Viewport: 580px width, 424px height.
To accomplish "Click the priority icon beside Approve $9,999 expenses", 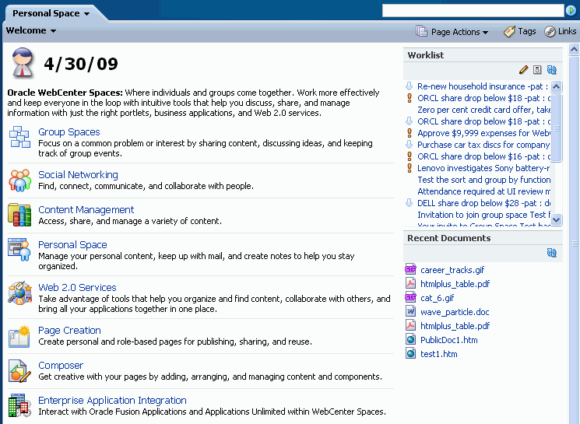I will point(410,133).
